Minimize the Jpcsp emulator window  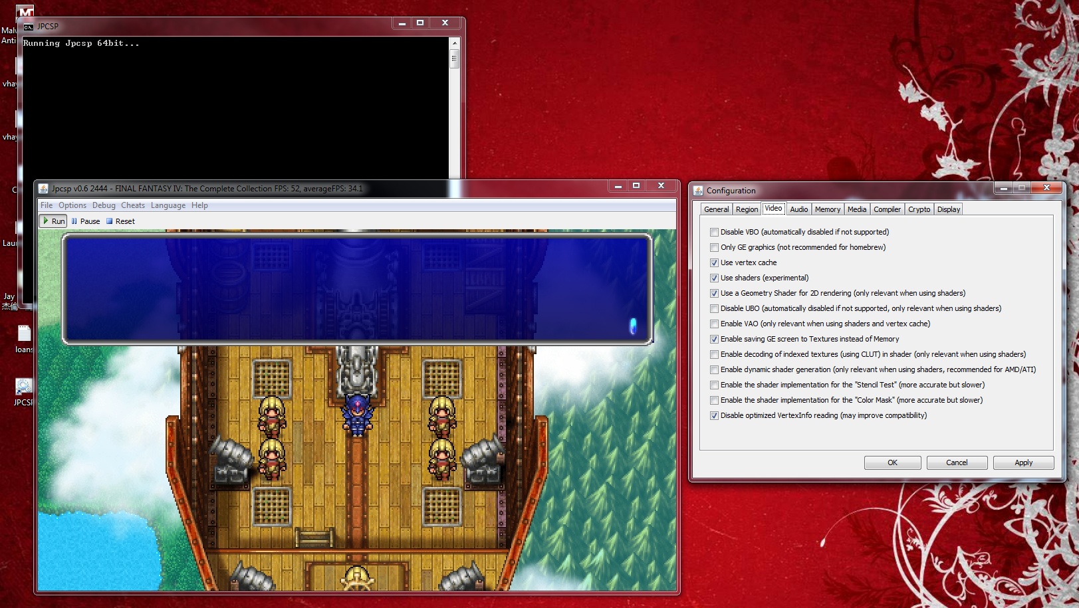[x=618, y=186]
